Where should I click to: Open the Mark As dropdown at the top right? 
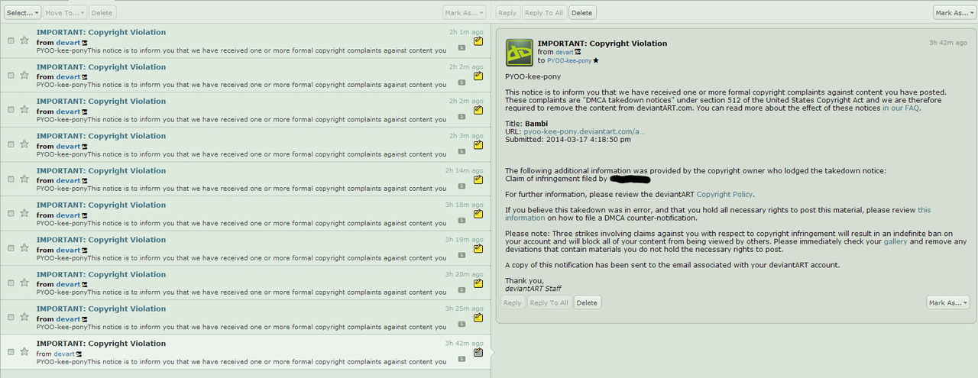coord(953,13)
